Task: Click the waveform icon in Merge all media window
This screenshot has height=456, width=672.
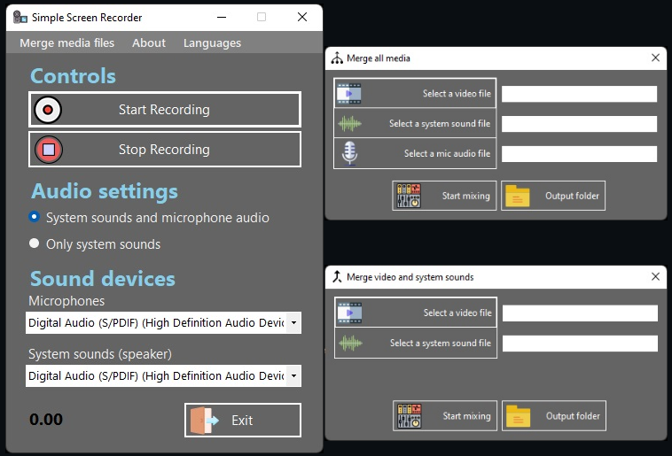Action: (x=349, y=124)
